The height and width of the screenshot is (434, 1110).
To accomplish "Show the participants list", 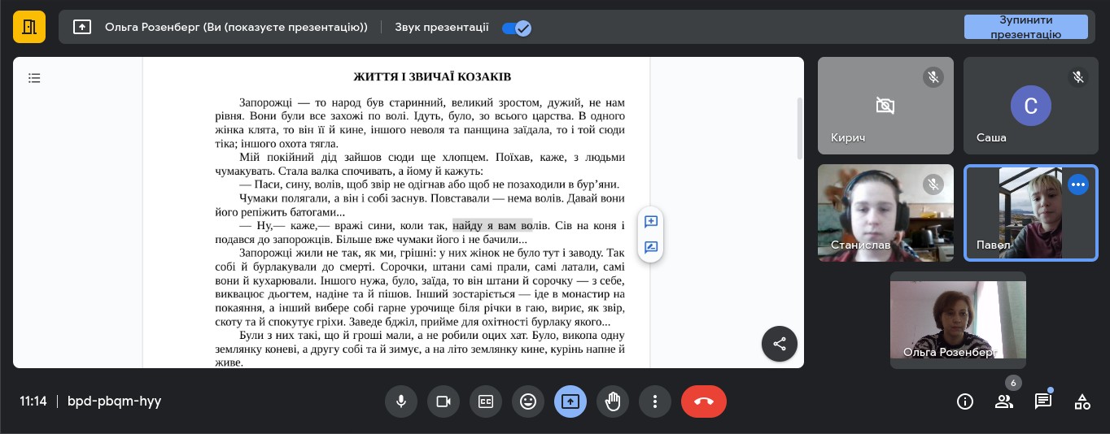I will (x=1004, y=401).
